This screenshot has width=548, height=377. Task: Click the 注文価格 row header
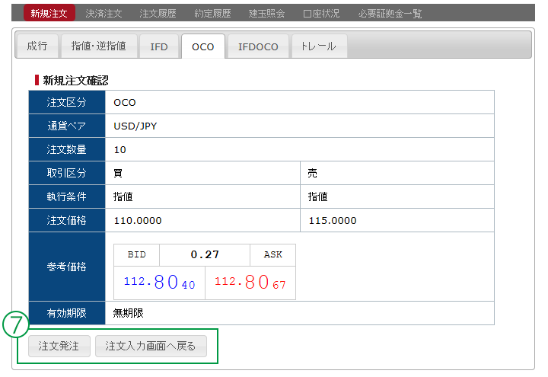click(x=67, y=220)
